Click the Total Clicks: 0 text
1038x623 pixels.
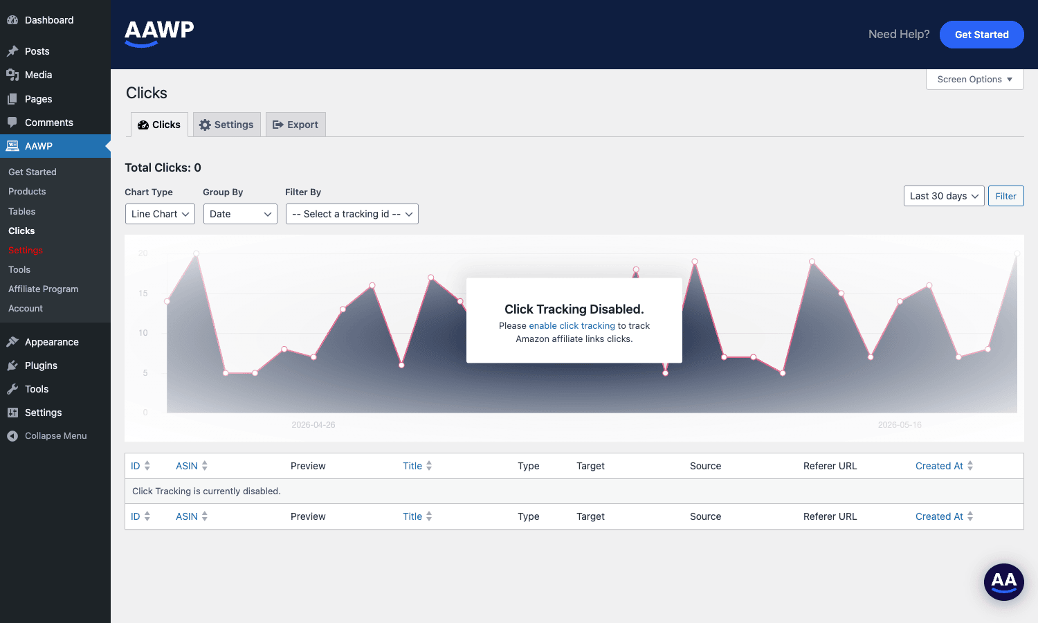tap(163, 168)
